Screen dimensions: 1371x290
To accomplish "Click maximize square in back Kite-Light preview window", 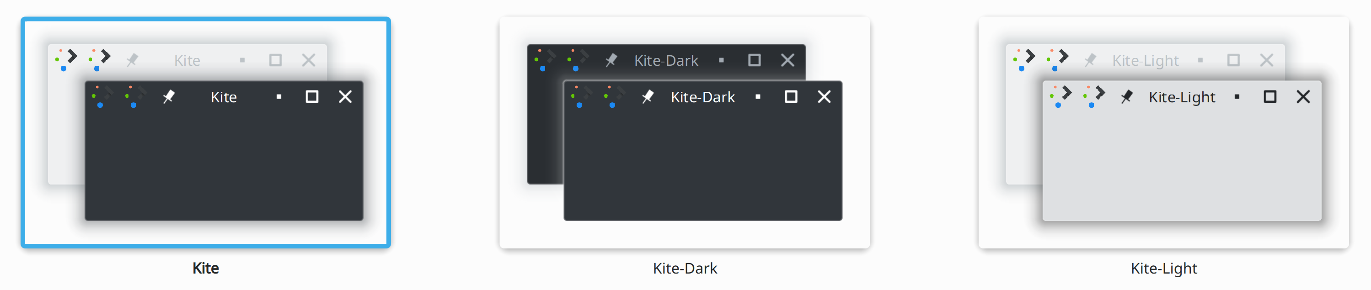I will pos(1233,60).
